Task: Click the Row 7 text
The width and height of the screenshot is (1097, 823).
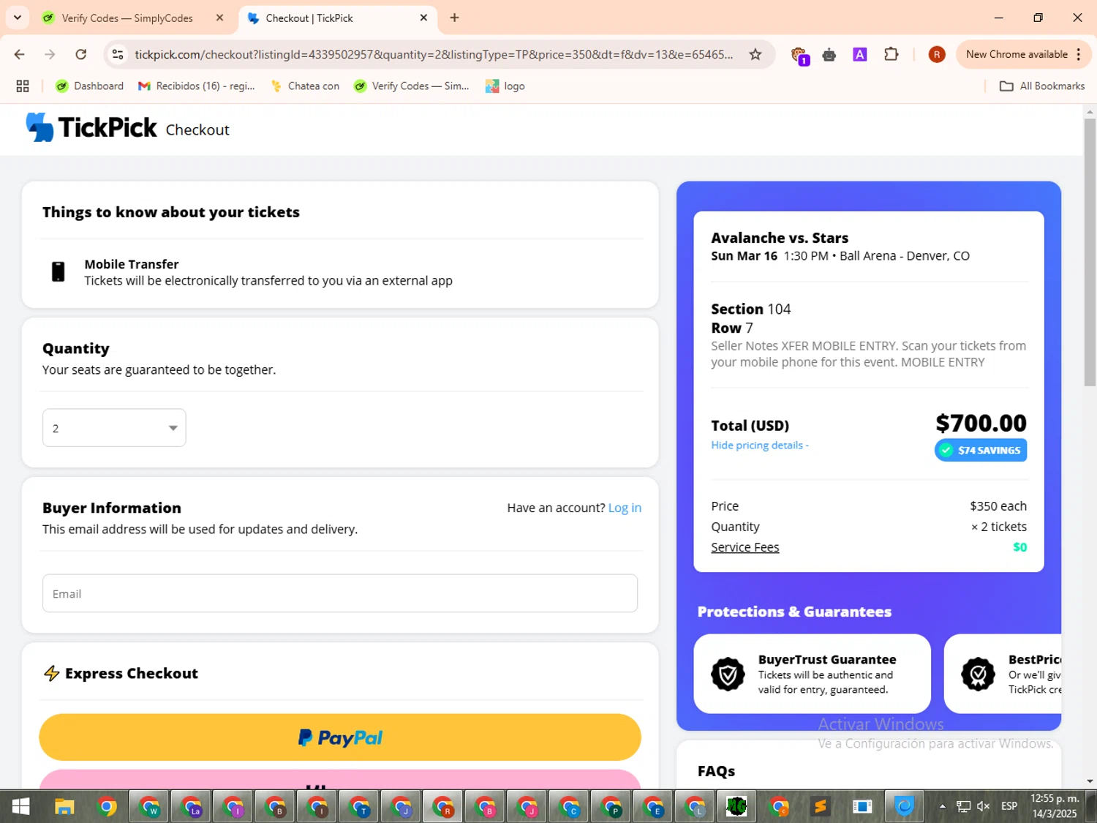Action: [731, 328]
